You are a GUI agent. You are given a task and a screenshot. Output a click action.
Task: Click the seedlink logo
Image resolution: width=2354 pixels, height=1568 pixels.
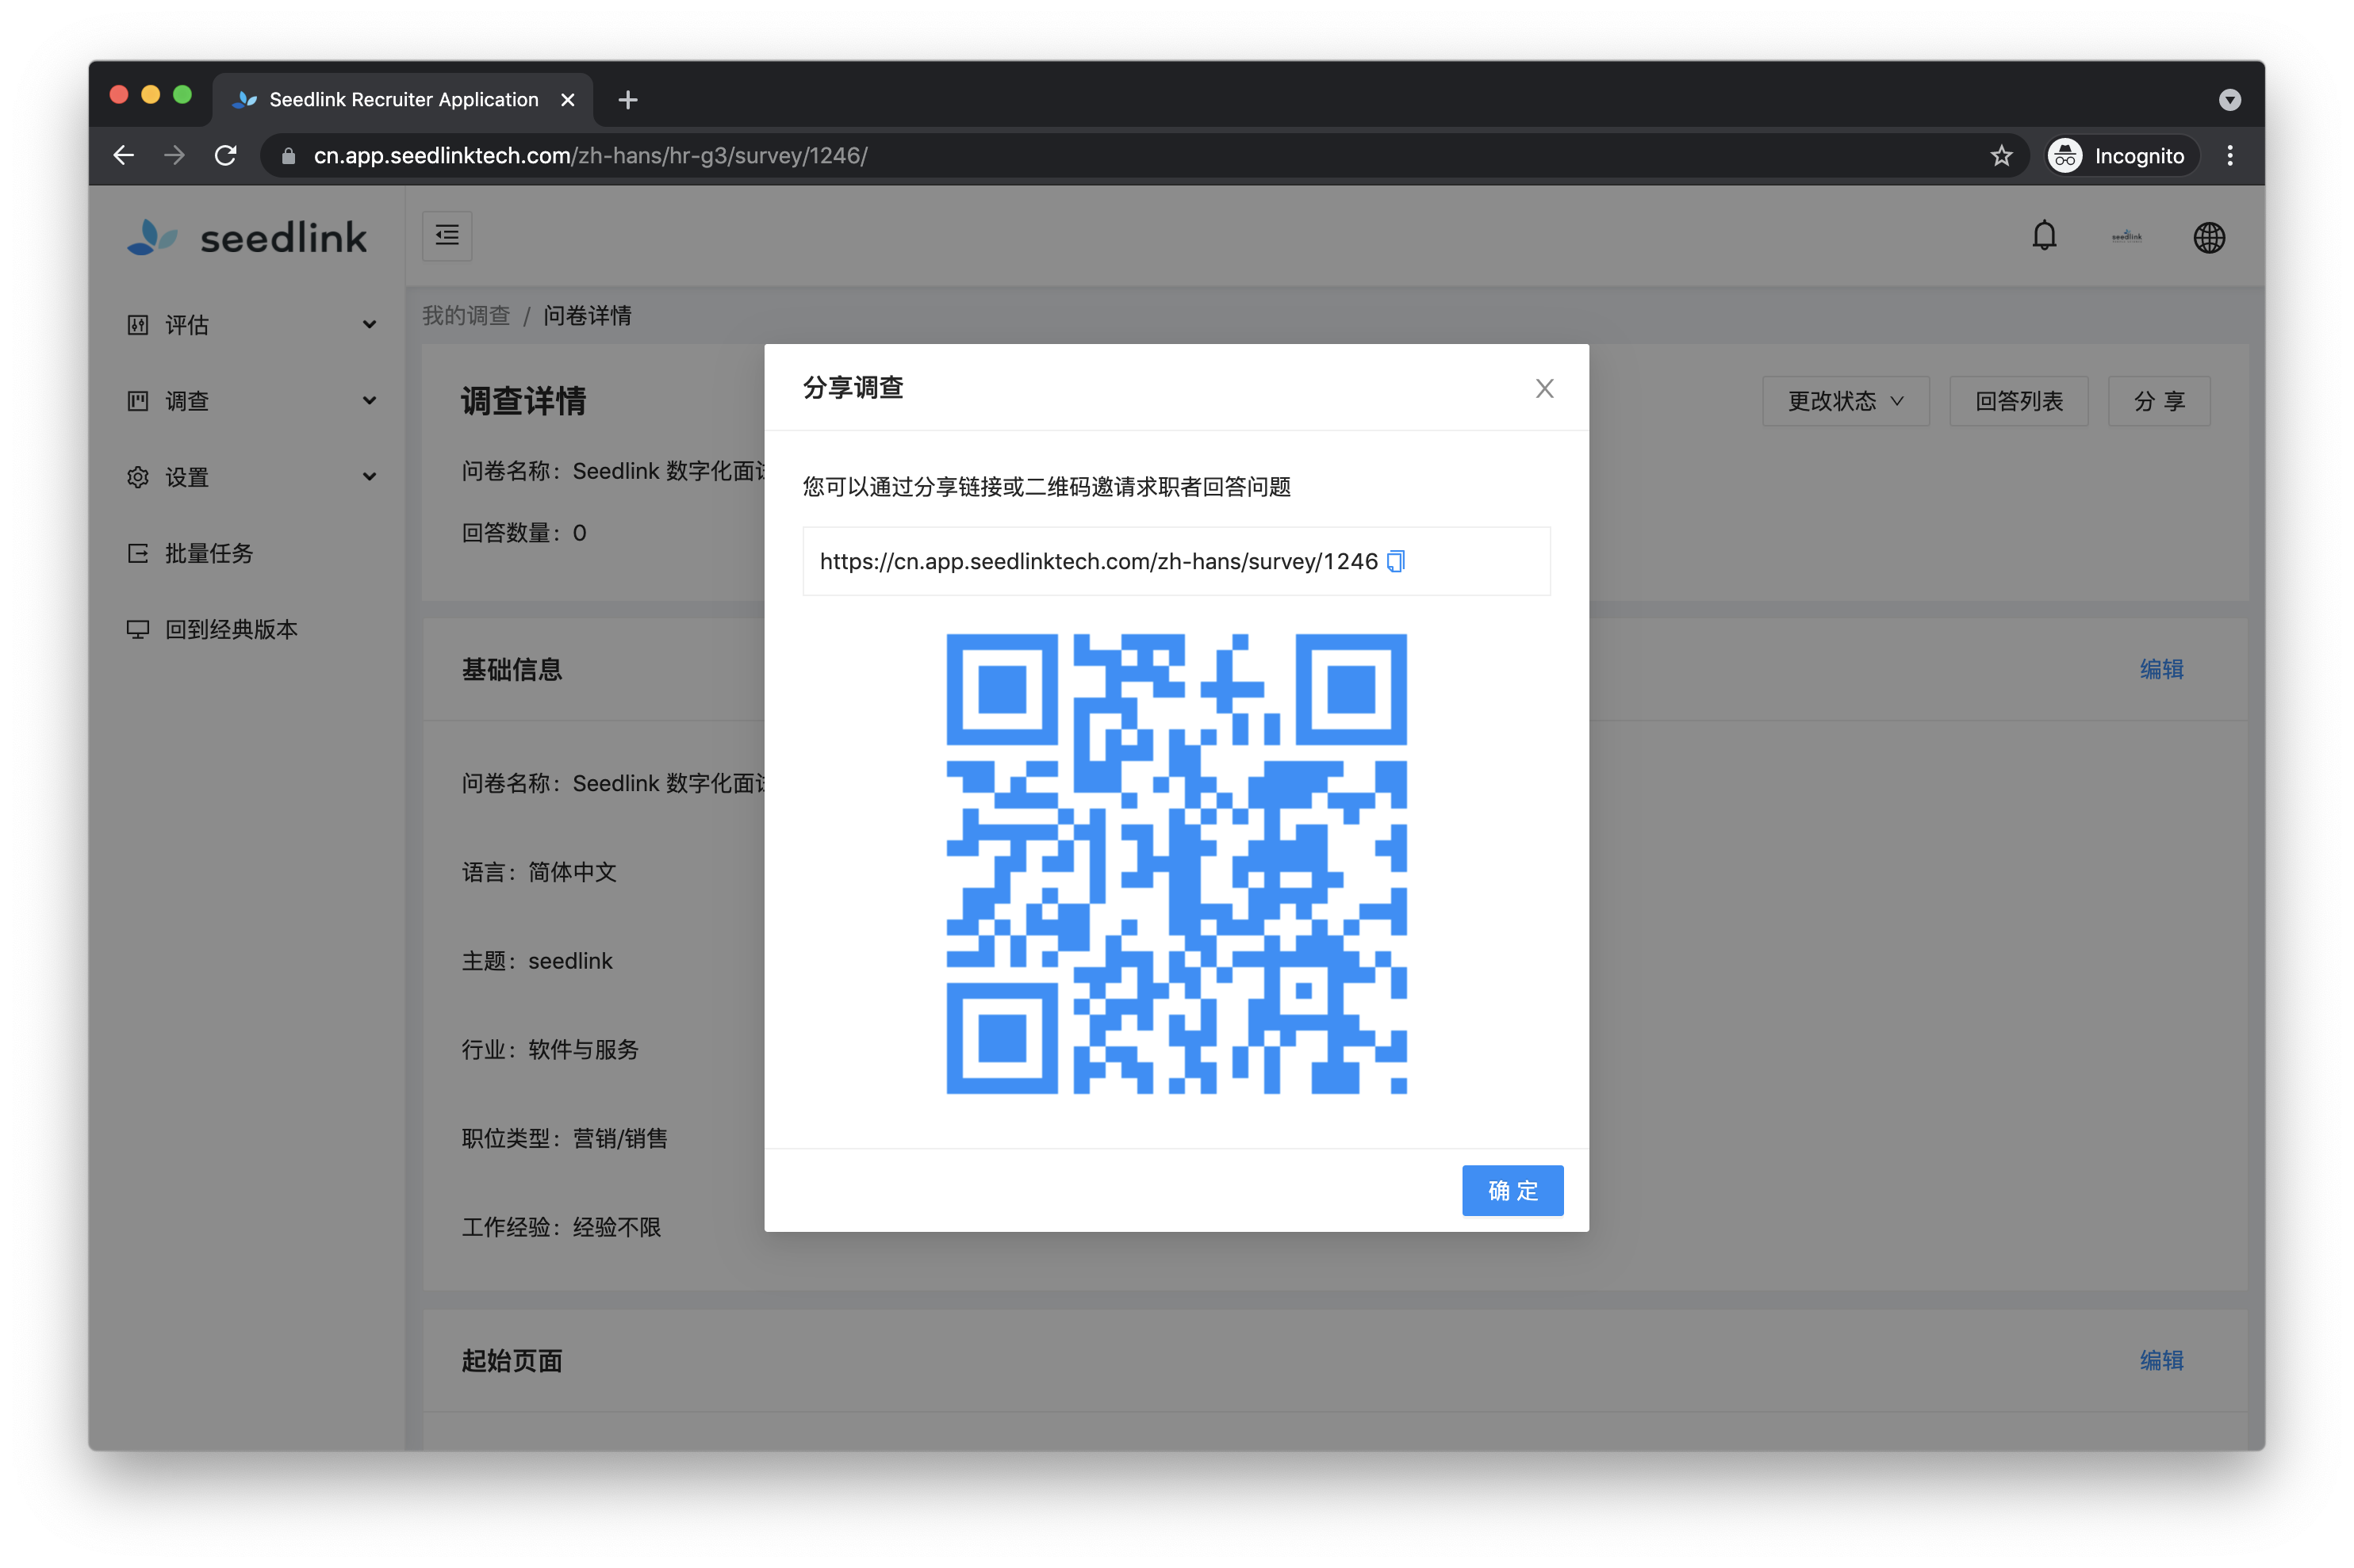click(247, 237)
